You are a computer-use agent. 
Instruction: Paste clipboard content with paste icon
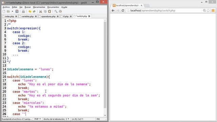(50, 12)
